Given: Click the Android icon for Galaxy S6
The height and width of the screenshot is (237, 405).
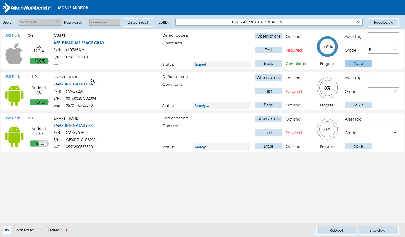Looking at the screenshot, I should click(14, 95).
